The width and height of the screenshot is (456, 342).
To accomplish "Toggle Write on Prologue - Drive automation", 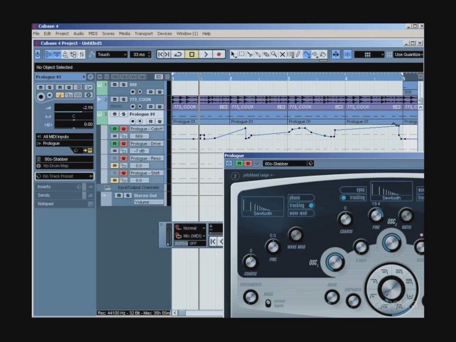I will (x=123, y=144).
